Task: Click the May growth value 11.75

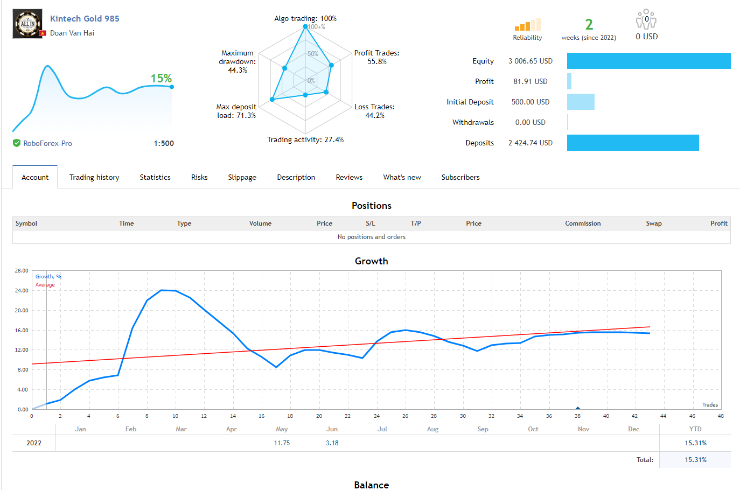Action: [282, 443]
